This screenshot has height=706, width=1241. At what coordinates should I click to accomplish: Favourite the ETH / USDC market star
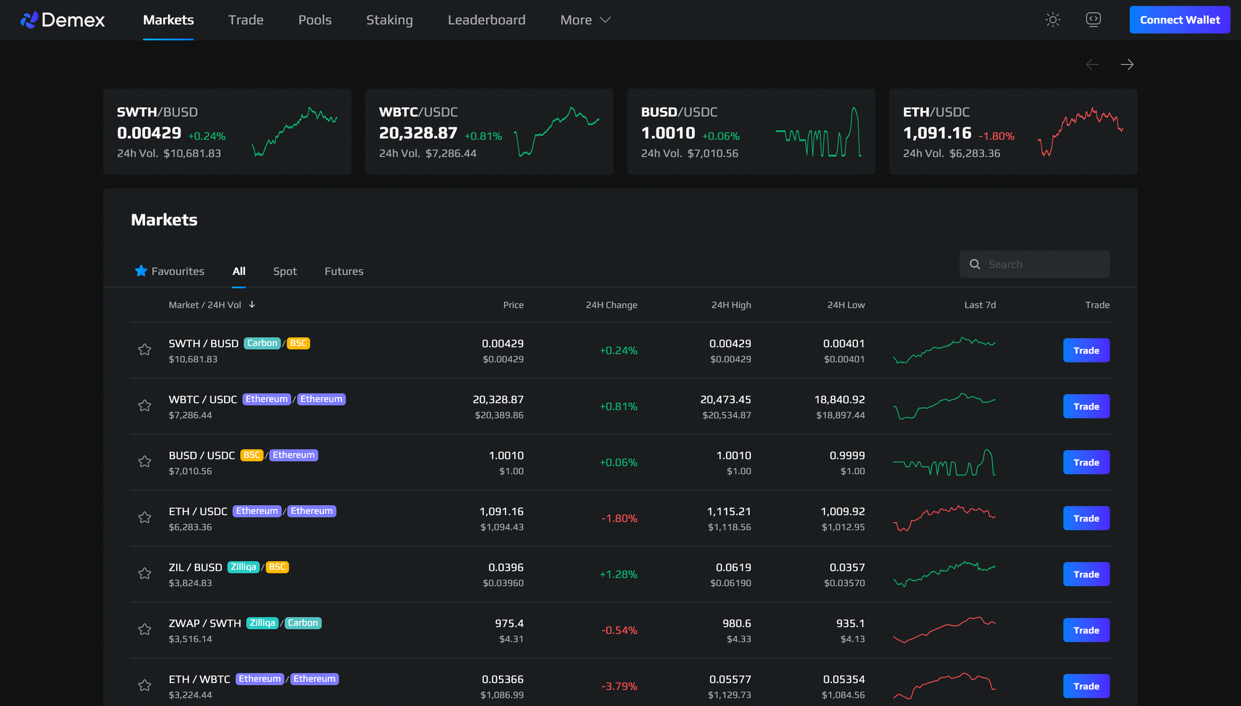point(145,518)
